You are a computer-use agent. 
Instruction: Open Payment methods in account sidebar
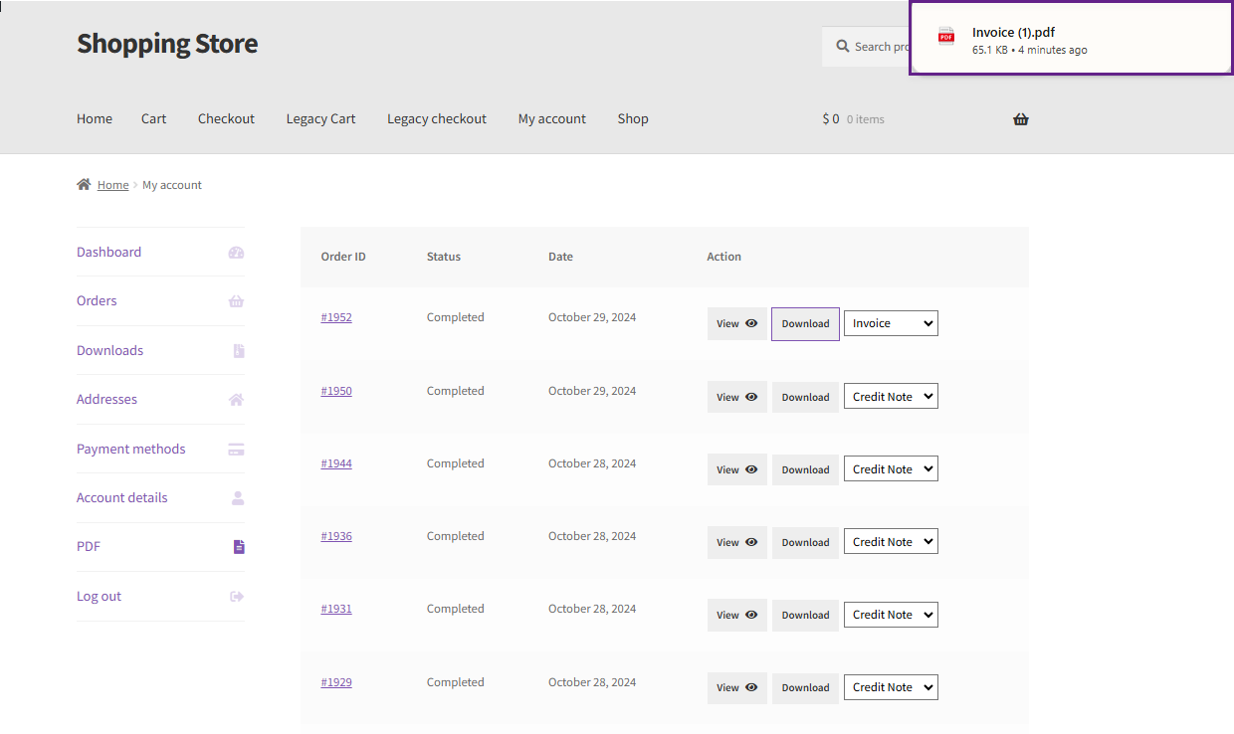click(x=130, y=449)
